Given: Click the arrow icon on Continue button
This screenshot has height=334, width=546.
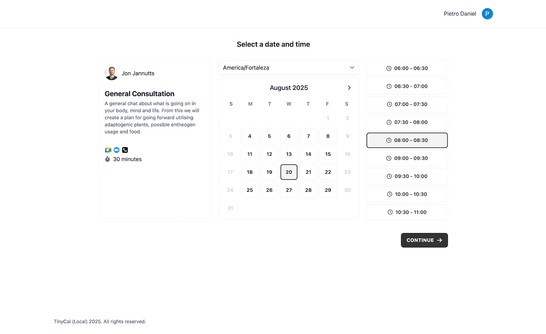Looking at the screenshot, I should (x=439, y=240).
